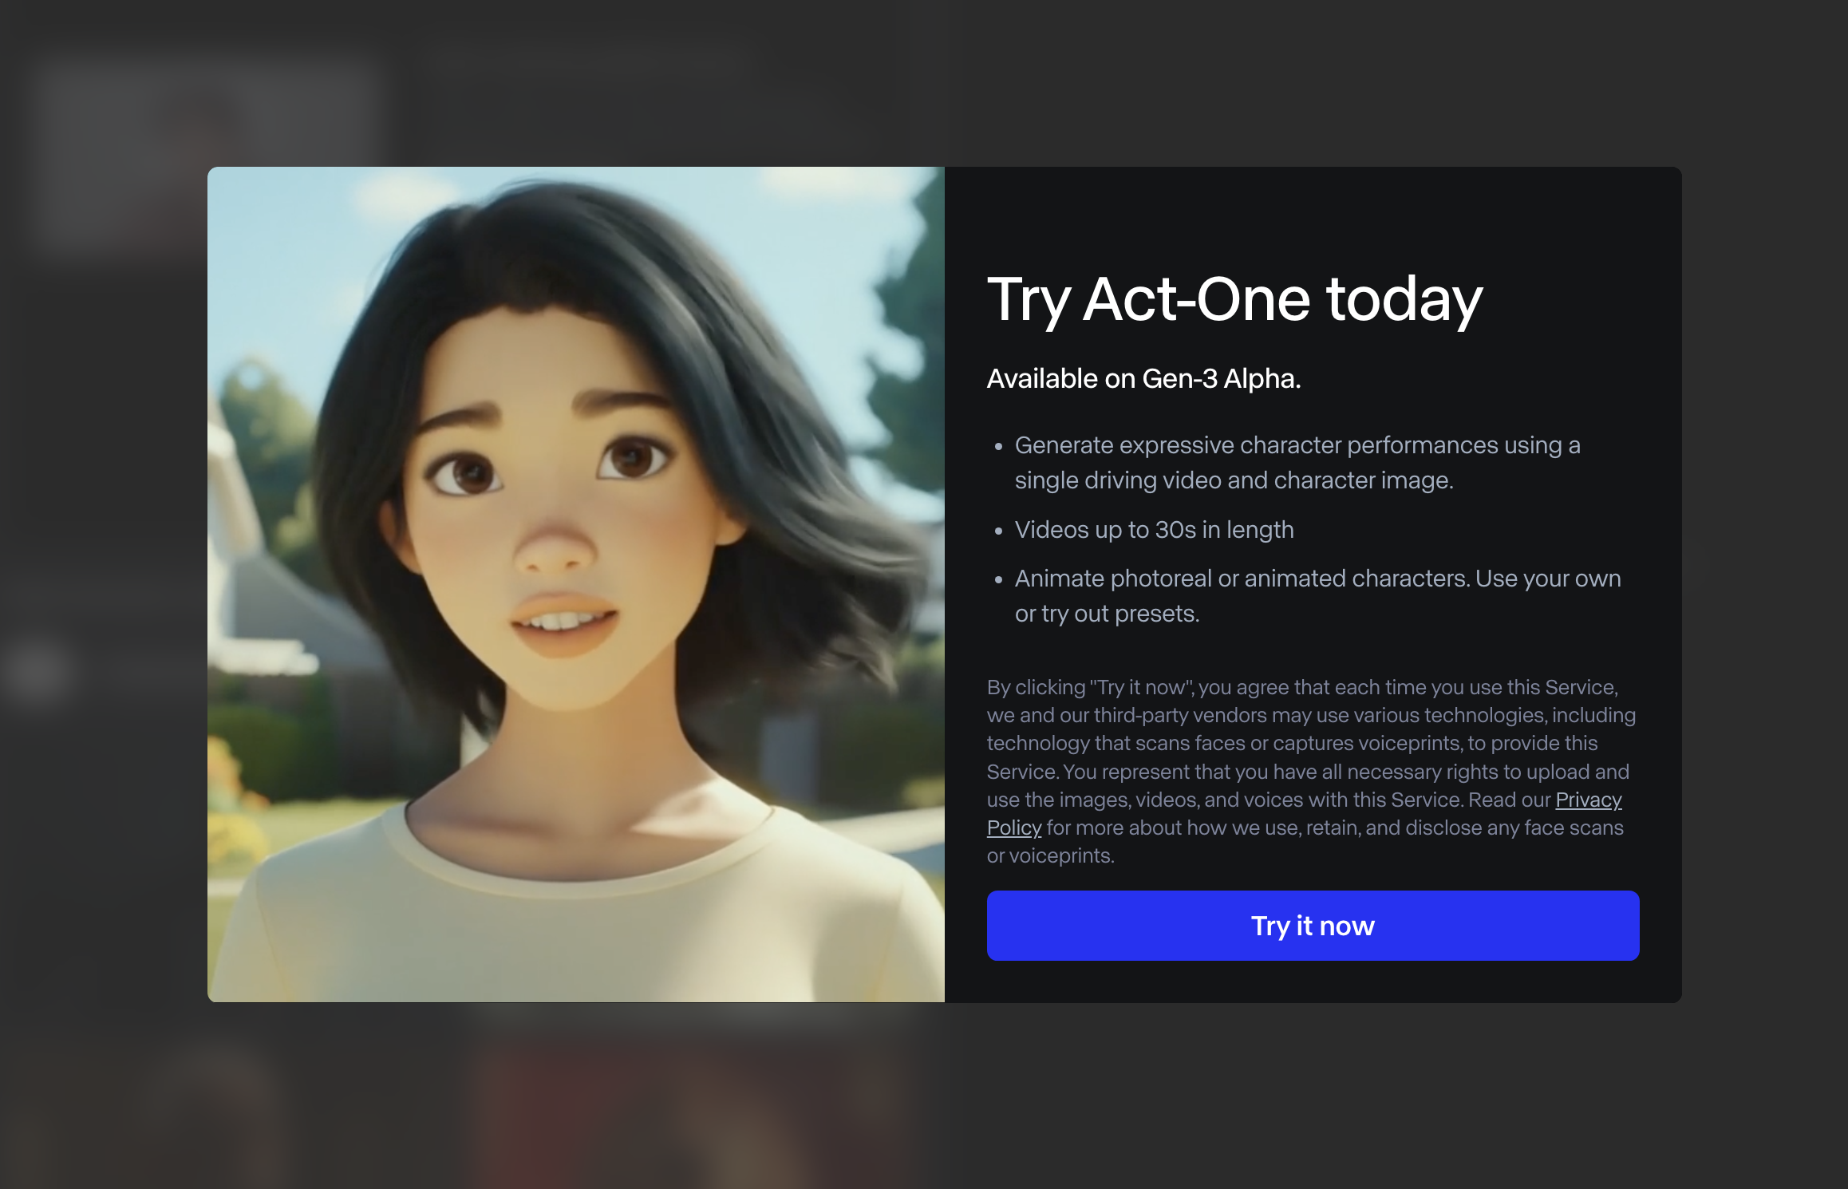Open the Privacy link in the disclaimer

[x=1588, y=800]
